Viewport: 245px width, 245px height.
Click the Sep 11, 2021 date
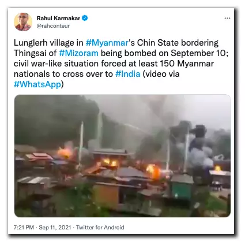point(55,228)
